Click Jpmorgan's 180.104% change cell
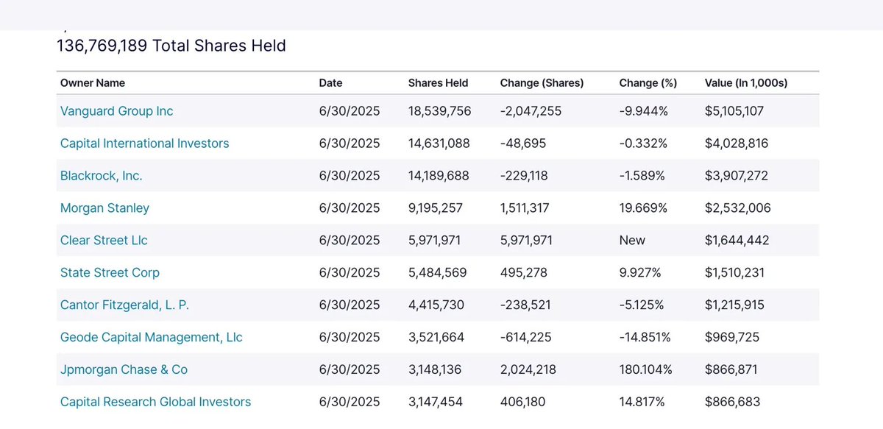This screenshot has height=429, width=883. (x=646, y=370)
